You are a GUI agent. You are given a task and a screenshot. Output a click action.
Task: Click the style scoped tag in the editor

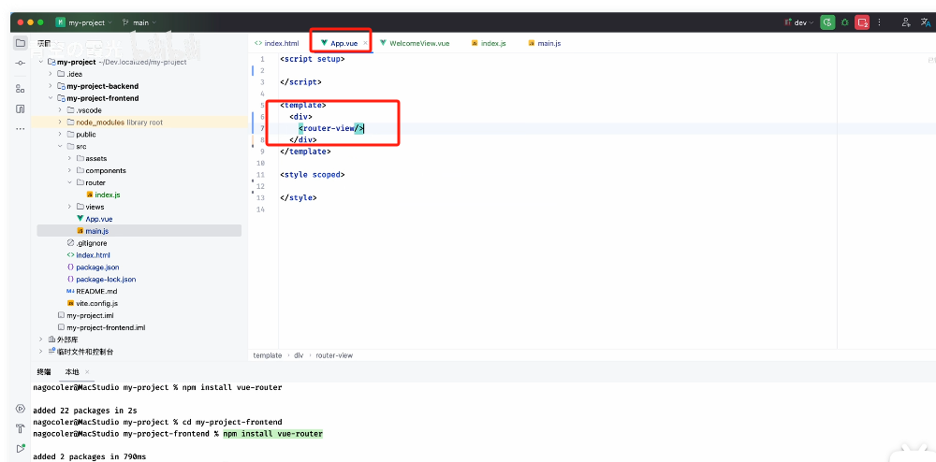(313, 175)
